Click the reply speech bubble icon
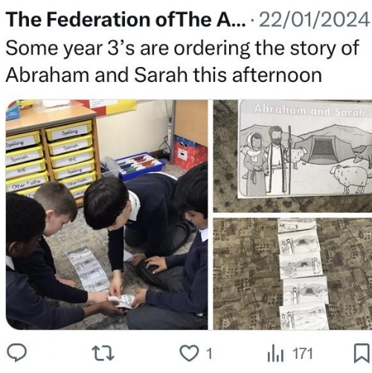The width and height of the screenshot is (372, 373). [16, 354]
